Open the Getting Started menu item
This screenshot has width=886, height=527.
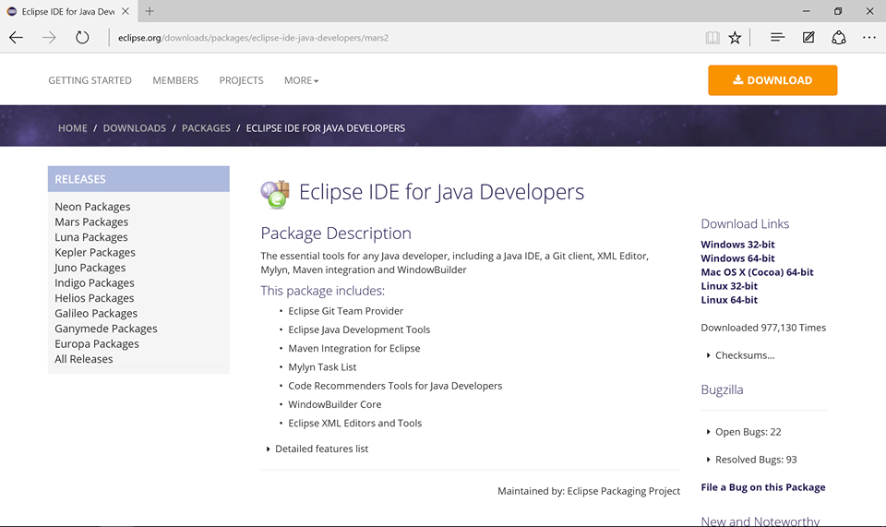[x=90, y=80]
